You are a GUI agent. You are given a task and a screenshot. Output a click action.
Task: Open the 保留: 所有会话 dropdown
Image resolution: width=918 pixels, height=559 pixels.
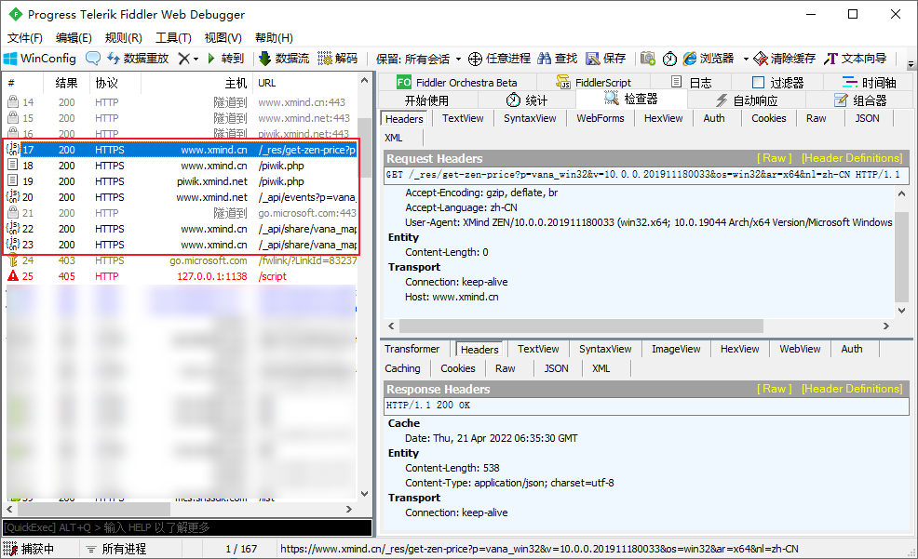point(419,58)
